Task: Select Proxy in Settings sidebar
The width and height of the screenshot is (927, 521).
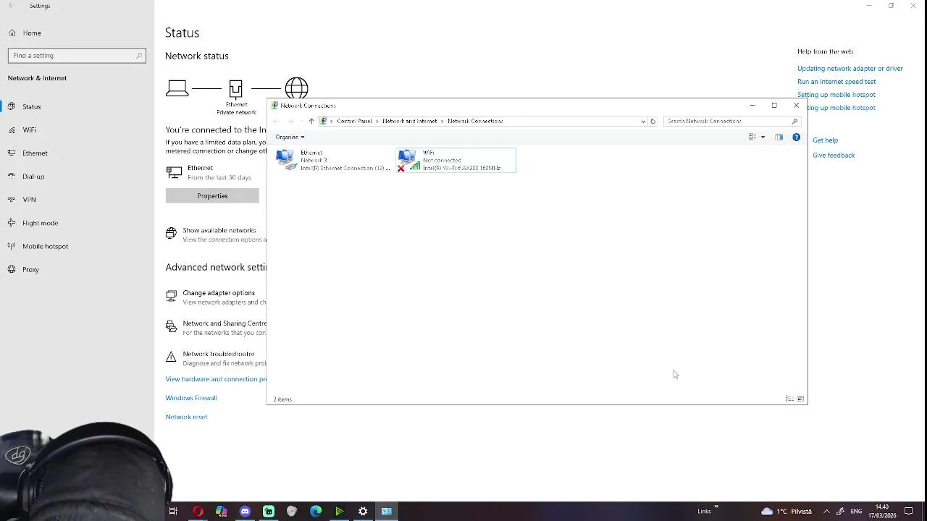Action: 77,269
